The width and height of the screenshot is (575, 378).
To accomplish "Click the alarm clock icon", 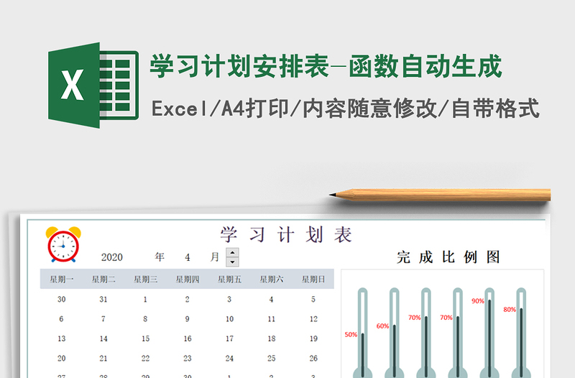I will (63, 244).
